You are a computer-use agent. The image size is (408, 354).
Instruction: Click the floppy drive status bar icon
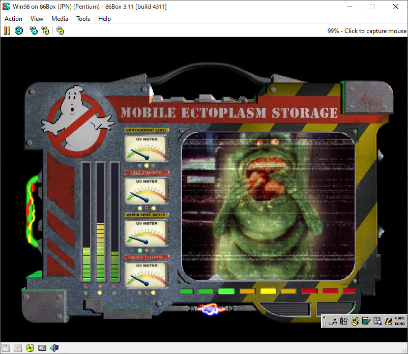click(x=6, y=348)
